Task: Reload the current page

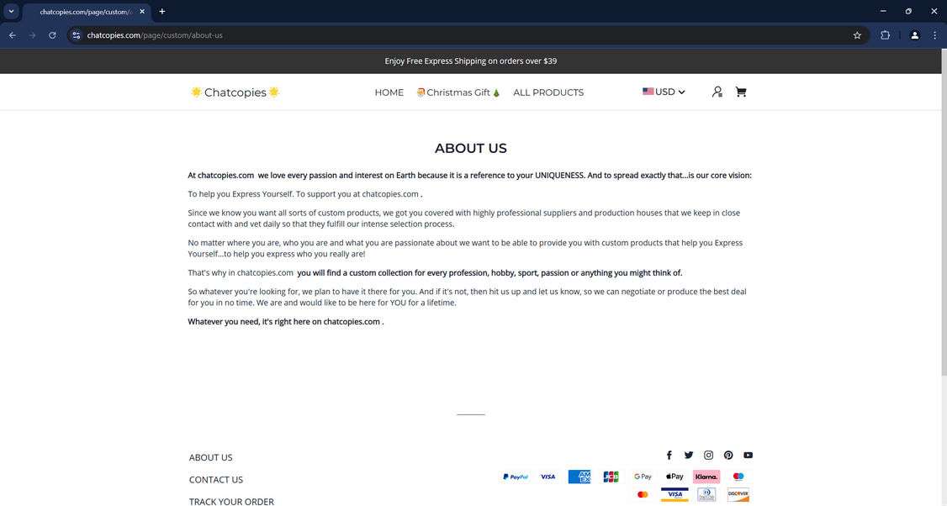Action: click(x=52, y=35)
